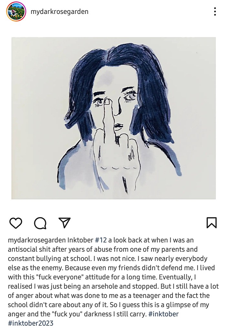This screenshot has height=330, width=227.
Task: Tap mydarkrosegarden username in caption
Action: 37,240
